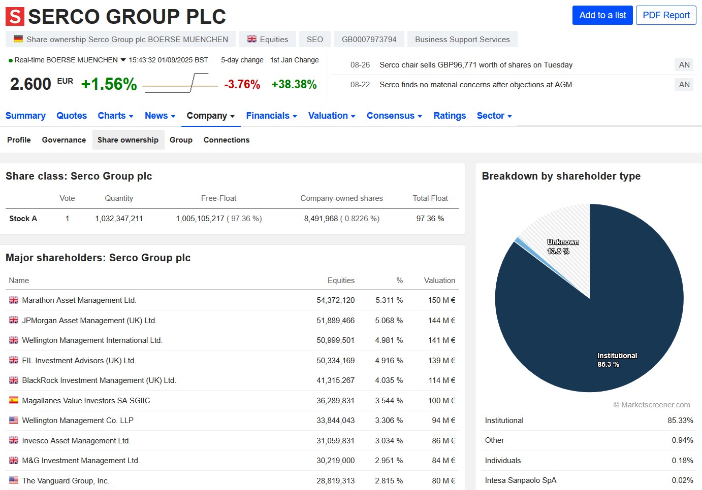Click the GB0007973794 ISIN tag
702x490 pixels.
369,39
